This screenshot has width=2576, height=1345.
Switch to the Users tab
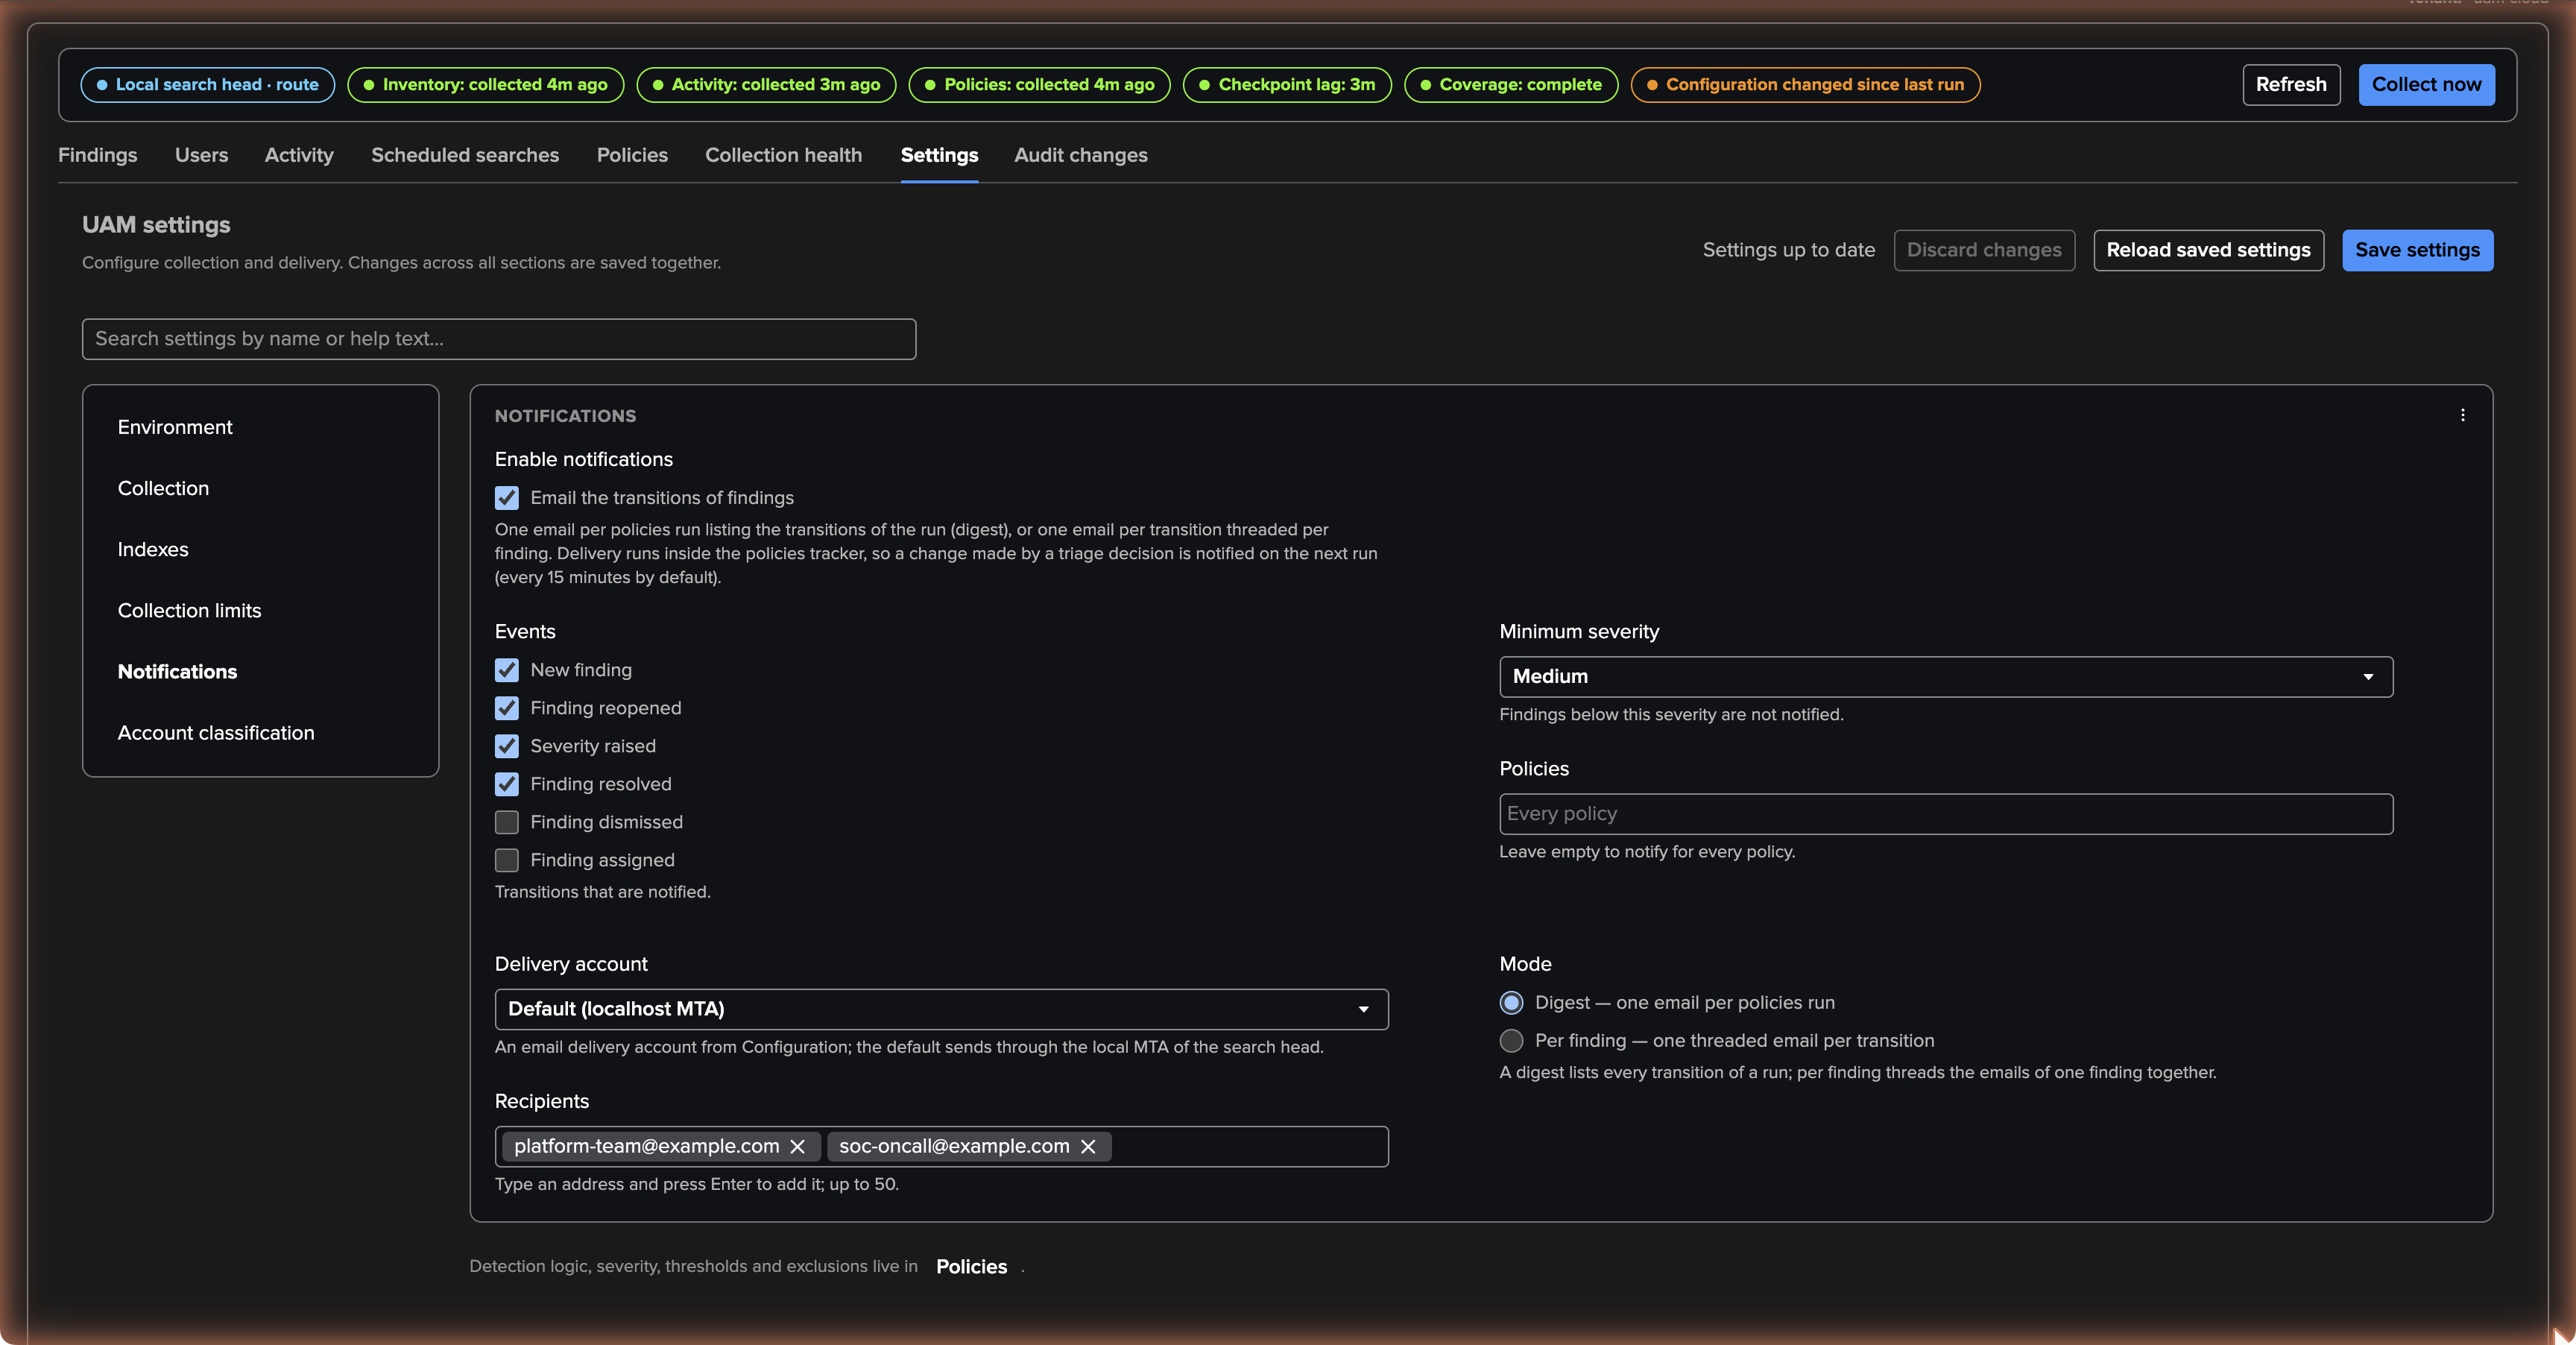(201, 155)
